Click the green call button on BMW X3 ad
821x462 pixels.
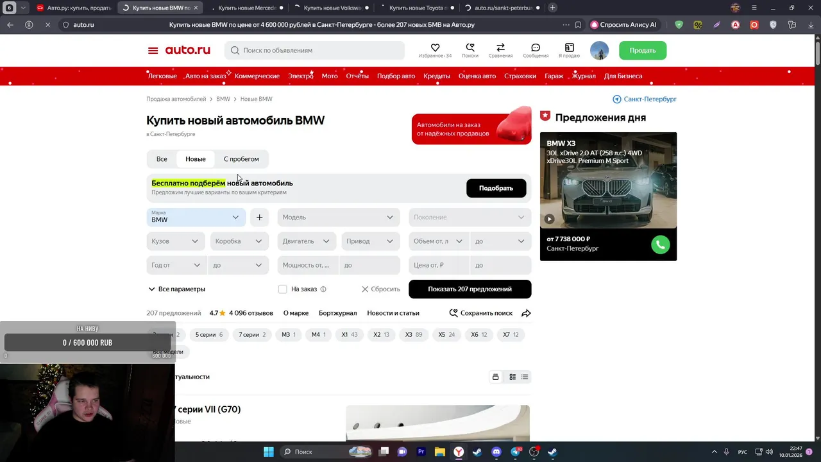[x=660, y=244]
